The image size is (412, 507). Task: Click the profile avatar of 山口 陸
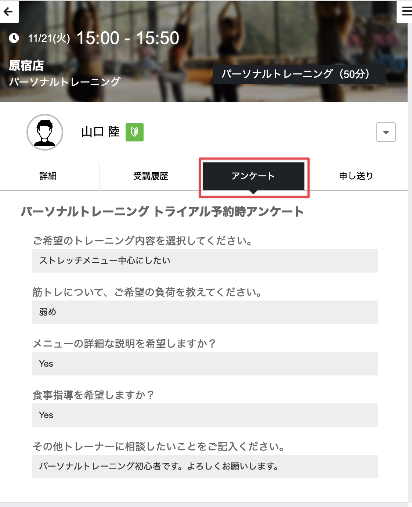tap(45, 132)
